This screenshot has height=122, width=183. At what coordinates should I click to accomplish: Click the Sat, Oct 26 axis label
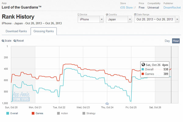pyautogui.click(x=155, y=107)
